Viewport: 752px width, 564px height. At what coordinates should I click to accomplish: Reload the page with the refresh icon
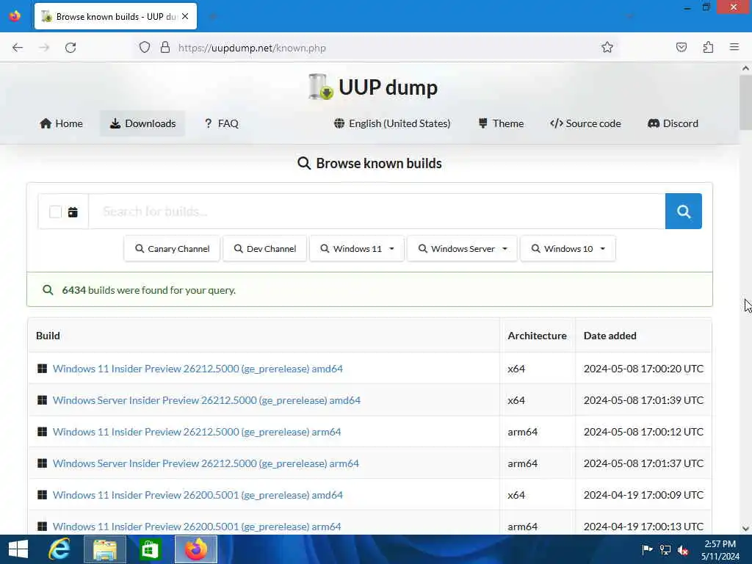click(x=70, y=48)
